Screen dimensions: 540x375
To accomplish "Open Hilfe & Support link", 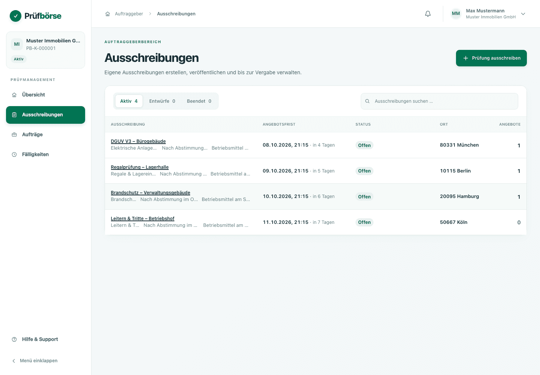I will pyautogui.click(x=45, y=339).
